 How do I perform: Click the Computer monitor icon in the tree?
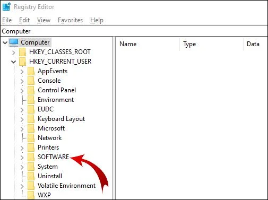14,42
